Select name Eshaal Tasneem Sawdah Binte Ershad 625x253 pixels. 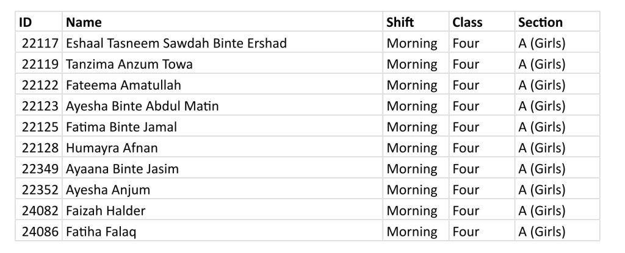point(176,43)
